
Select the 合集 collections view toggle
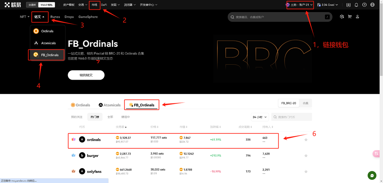coord(306,103)
